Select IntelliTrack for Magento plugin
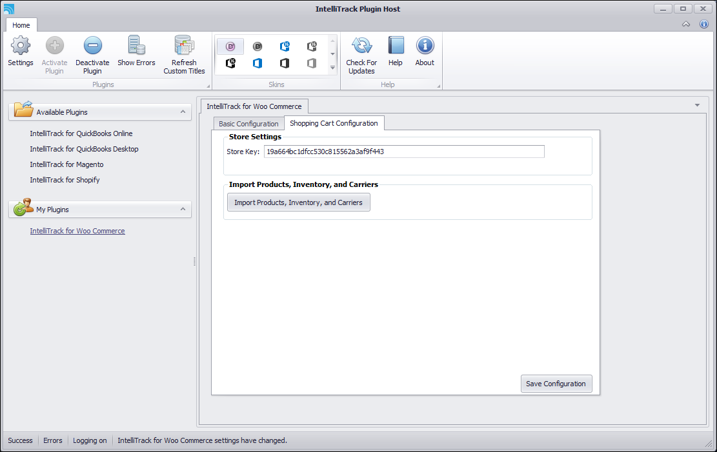 click(66, 164)
